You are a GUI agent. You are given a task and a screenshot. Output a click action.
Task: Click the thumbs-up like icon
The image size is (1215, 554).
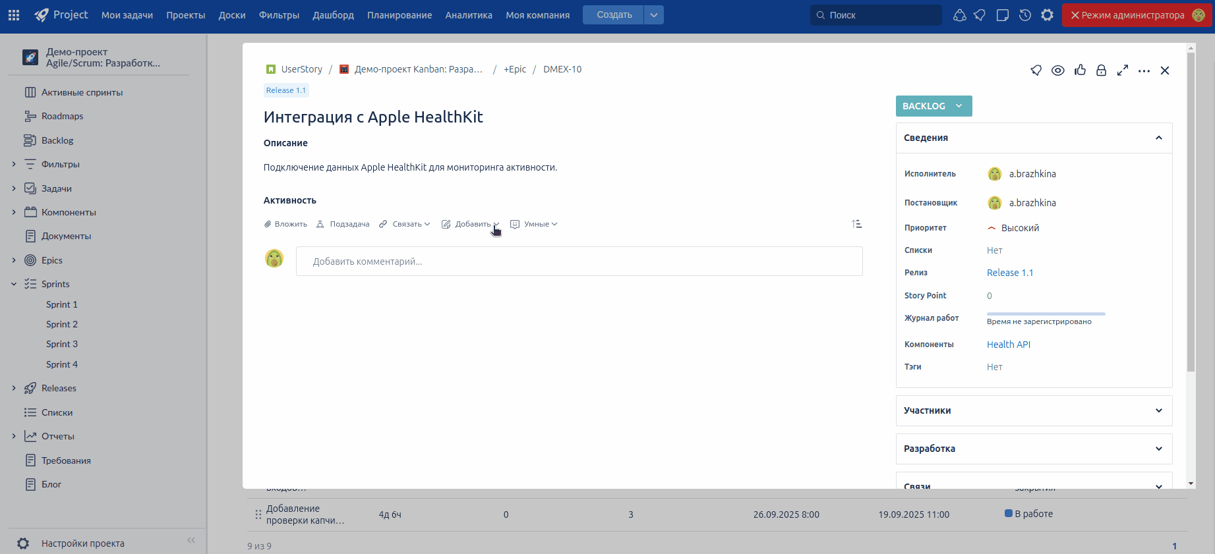click(x=1080, y=70)
